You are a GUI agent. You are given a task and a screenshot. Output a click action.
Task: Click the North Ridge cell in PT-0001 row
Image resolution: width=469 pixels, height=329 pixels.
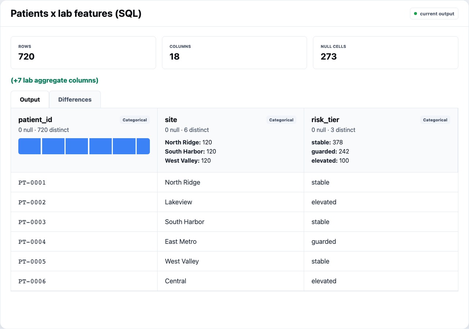pos(231,182)
